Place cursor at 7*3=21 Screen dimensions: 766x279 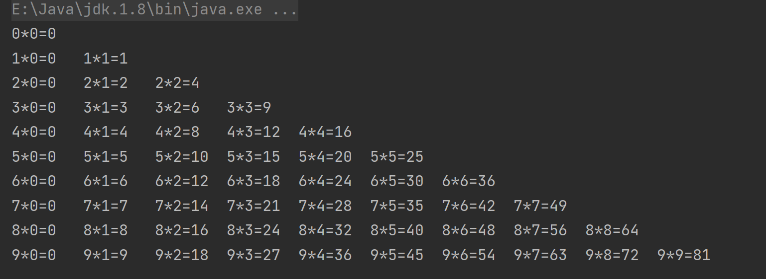pyautogui.click(x=254, y=206)
